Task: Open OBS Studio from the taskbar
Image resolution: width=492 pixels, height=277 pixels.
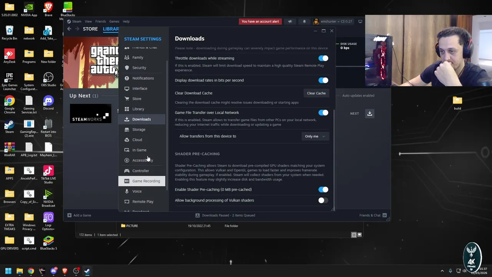Action: [76, 271]
